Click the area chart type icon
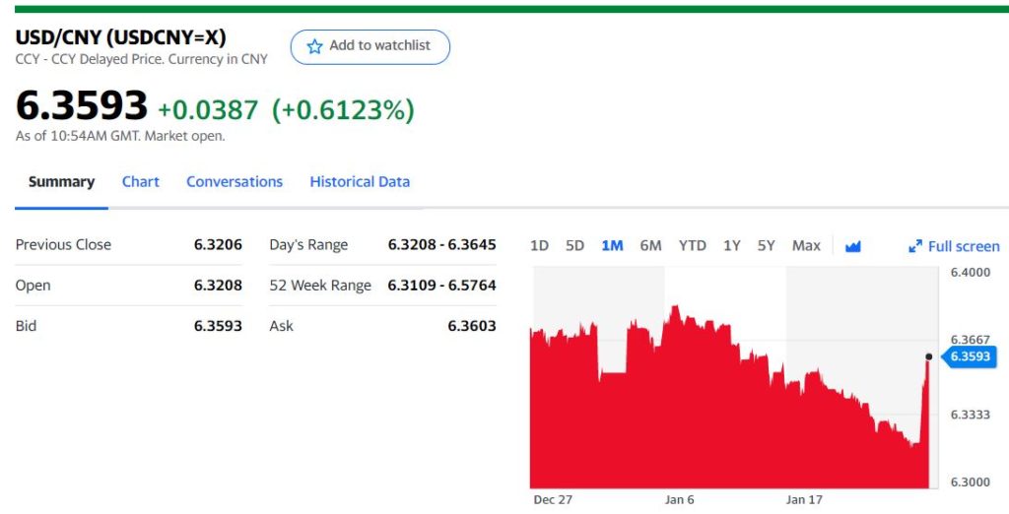 point(853,246)
